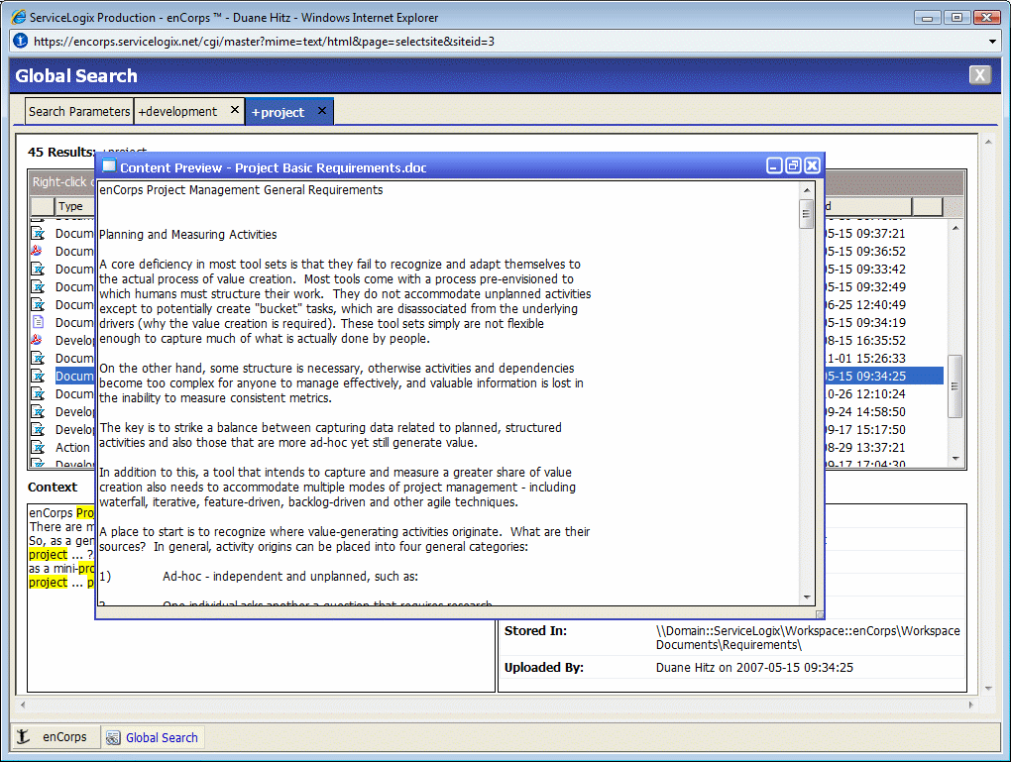Click the URL address field
Screen dimensions: 1011x762
tap(506, 42)
